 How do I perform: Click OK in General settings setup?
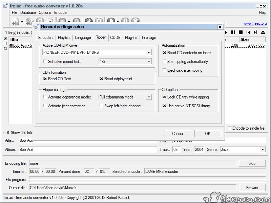pos(208,133)
